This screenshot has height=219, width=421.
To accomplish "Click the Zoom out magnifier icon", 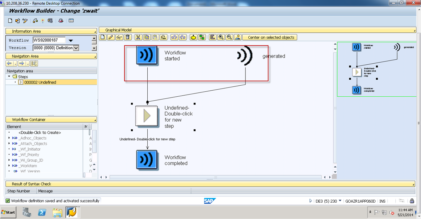I will pos(229,37).
